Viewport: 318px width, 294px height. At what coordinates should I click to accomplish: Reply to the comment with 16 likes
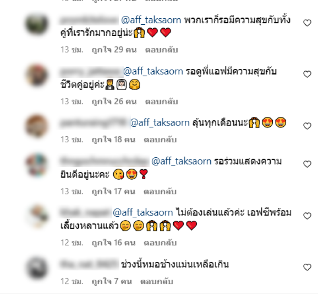point(160,243)
